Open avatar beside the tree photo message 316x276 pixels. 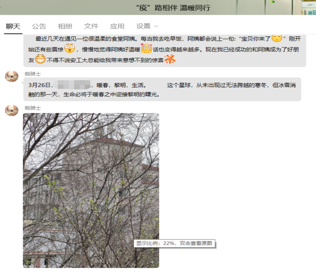point(12,110)
